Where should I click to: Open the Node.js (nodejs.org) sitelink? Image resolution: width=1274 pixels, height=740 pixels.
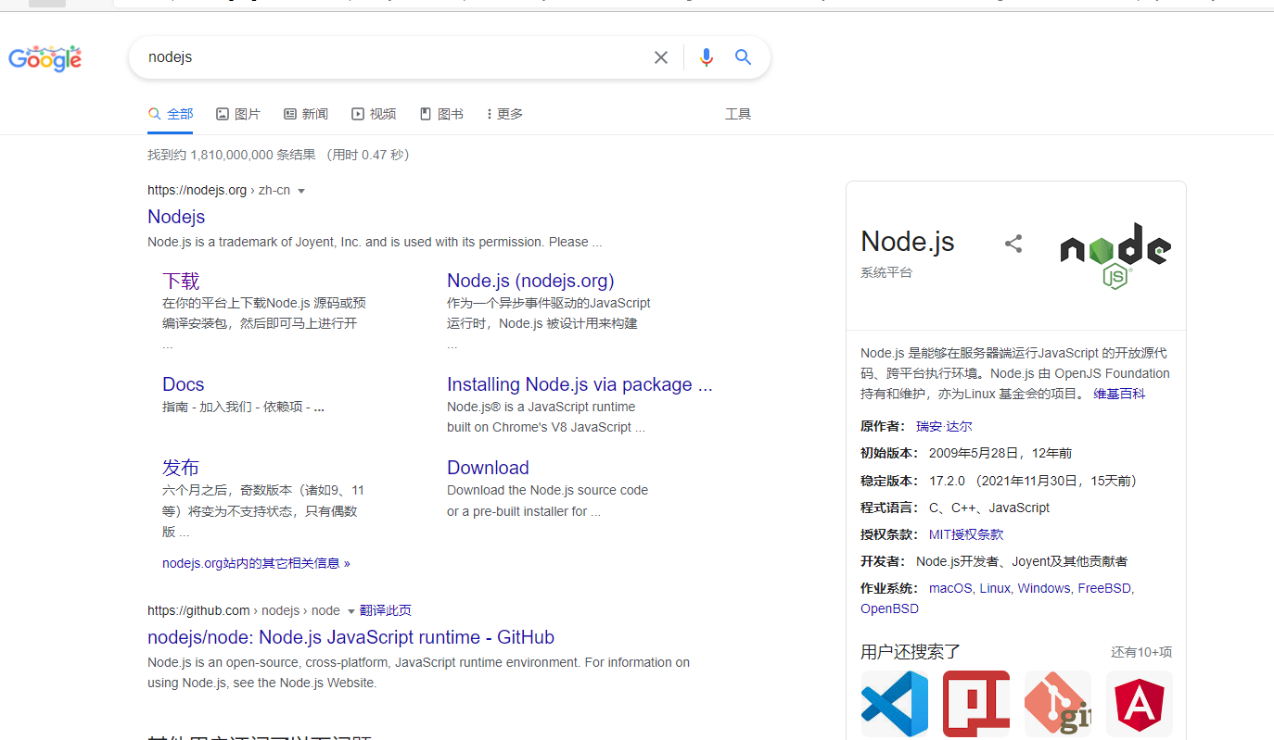530,281
